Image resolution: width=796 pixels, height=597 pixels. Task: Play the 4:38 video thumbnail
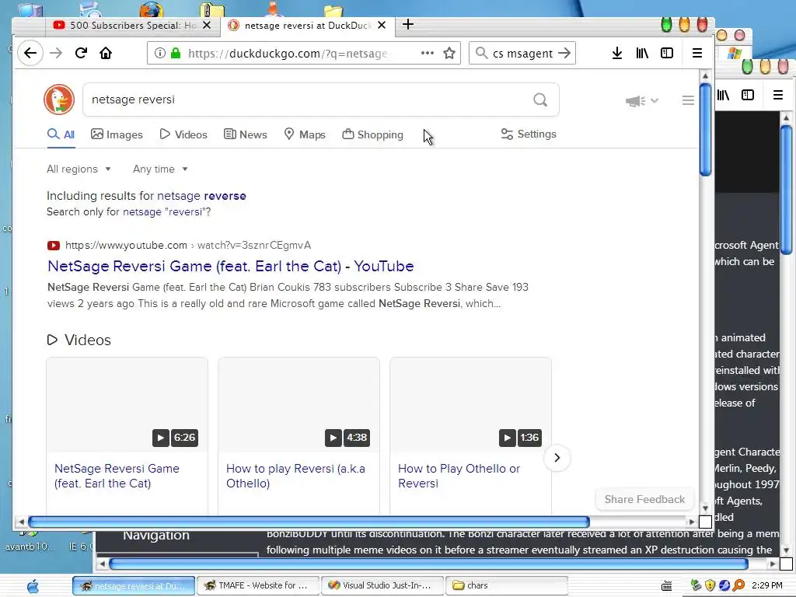(x=298, y=405)
